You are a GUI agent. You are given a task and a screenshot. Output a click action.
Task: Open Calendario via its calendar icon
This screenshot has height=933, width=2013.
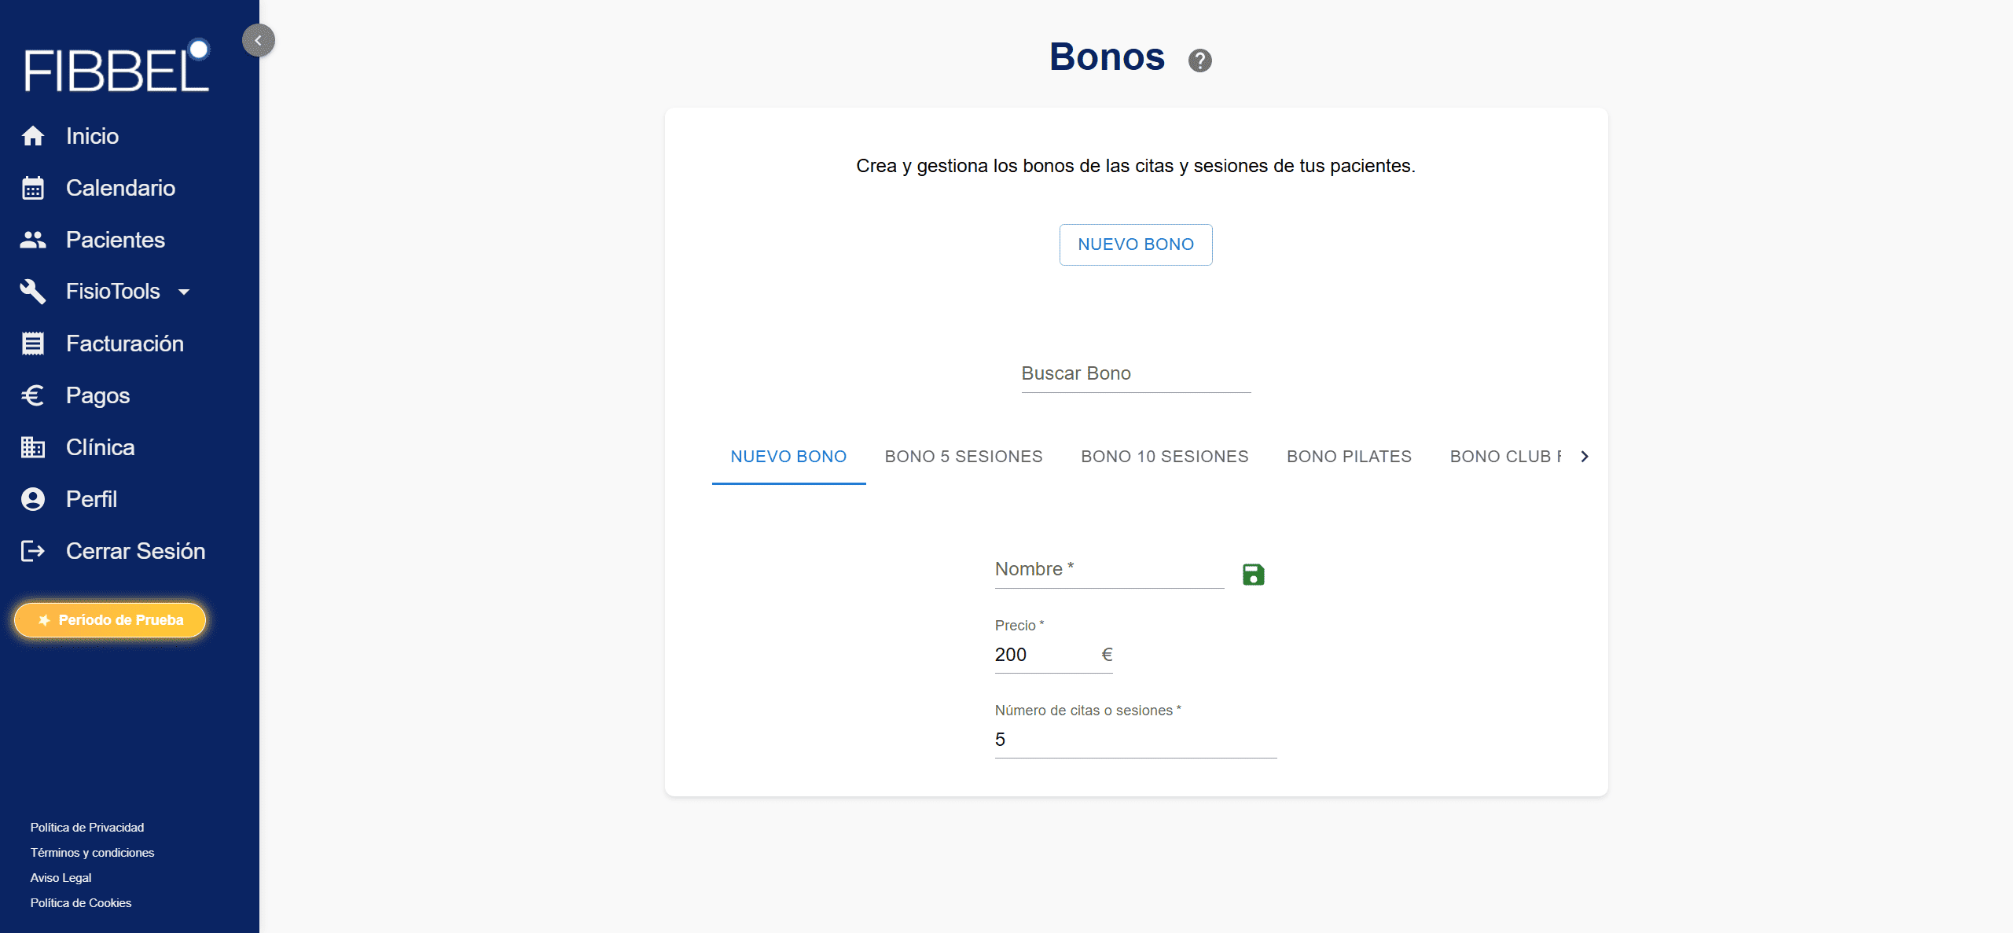pos(33,188)
